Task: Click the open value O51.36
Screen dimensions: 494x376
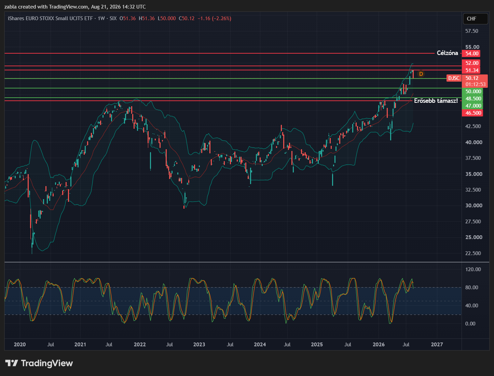Action: tap(127, 18)
